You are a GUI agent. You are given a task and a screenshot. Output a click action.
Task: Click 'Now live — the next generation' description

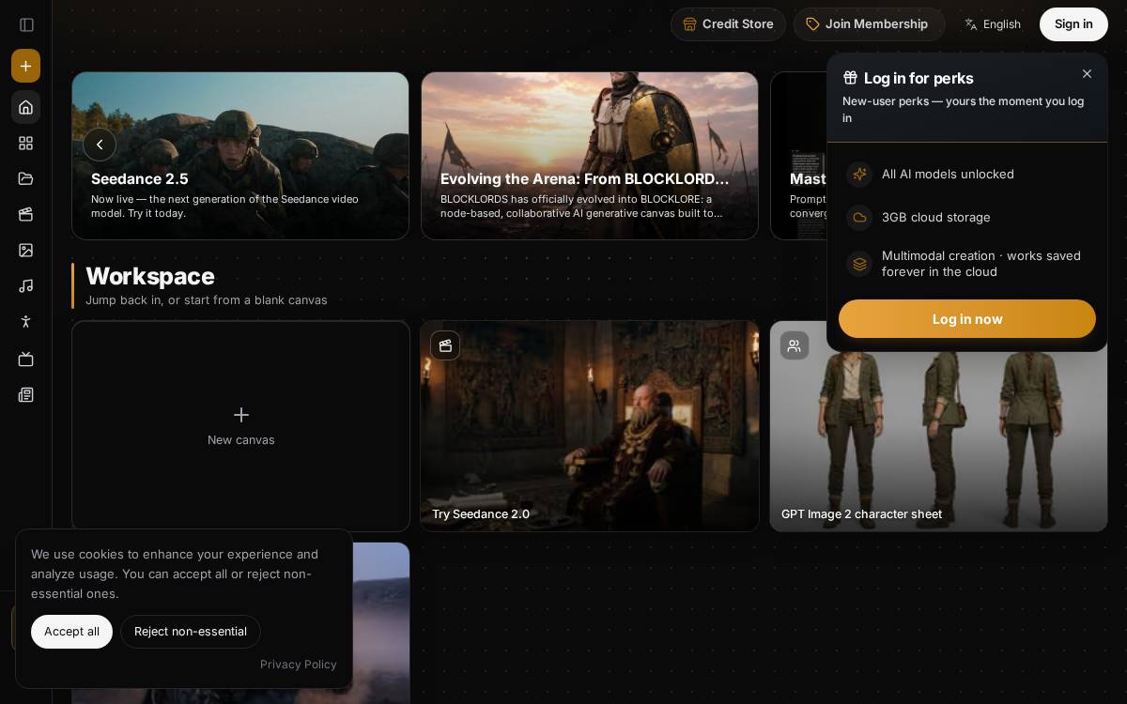[x=225, y=207]
